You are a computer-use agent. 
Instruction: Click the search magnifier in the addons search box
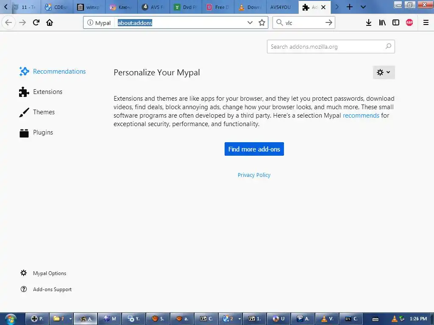[x=389, y=47]
